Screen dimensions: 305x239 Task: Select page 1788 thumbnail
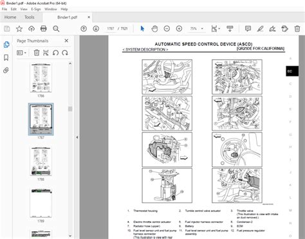[x=41, y=161]
